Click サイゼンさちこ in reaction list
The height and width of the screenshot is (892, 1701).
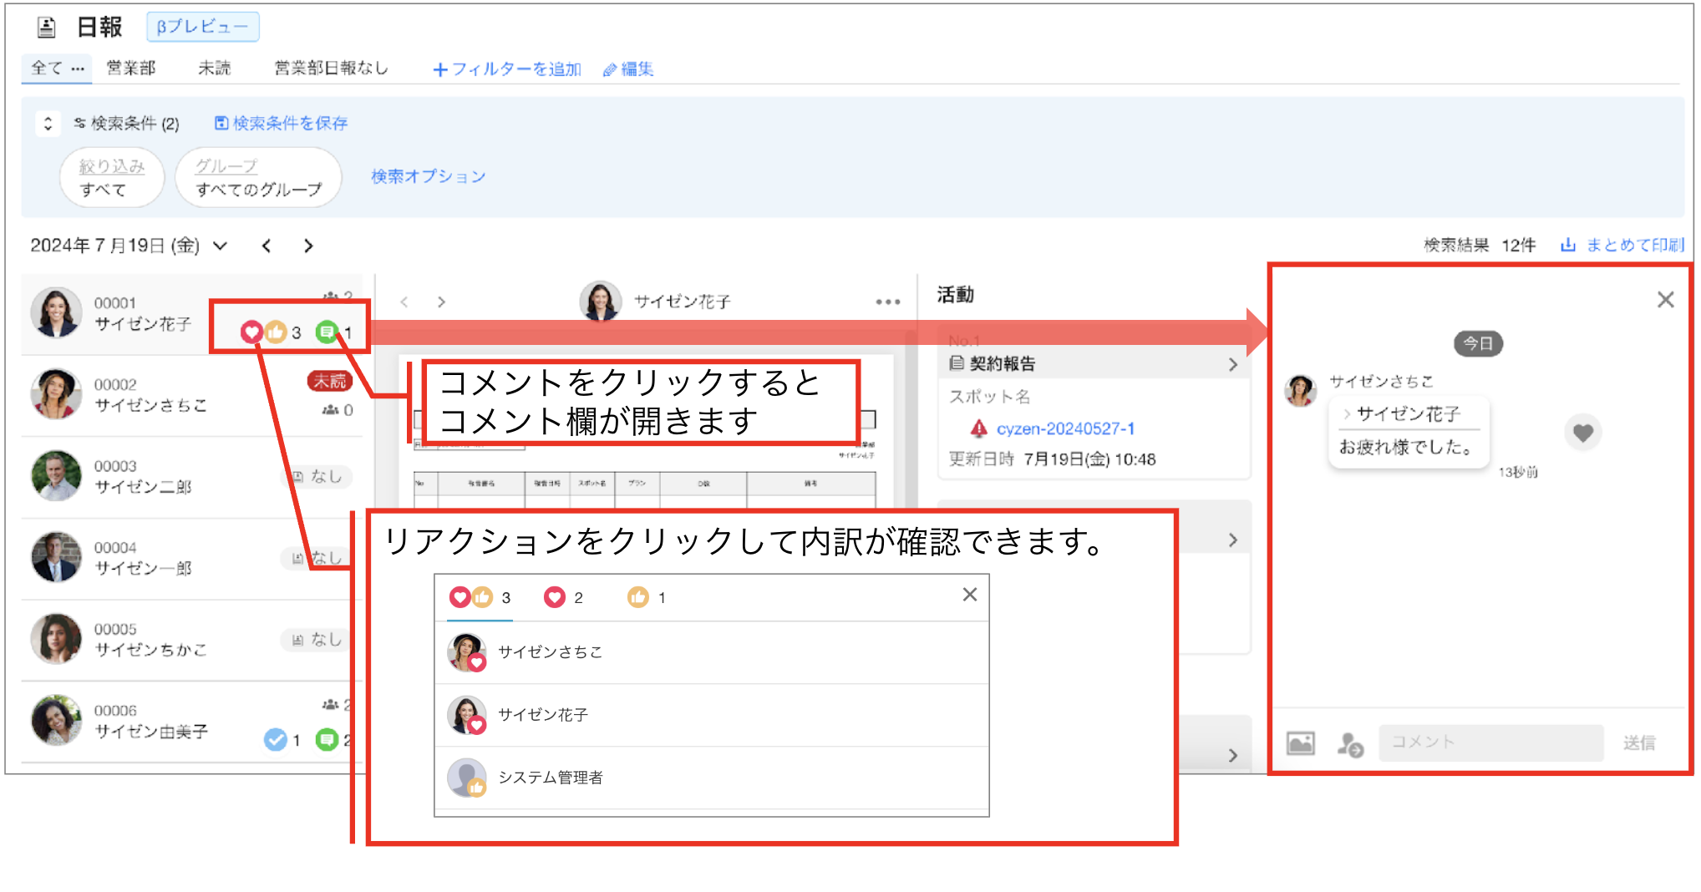tap(712, 652)
